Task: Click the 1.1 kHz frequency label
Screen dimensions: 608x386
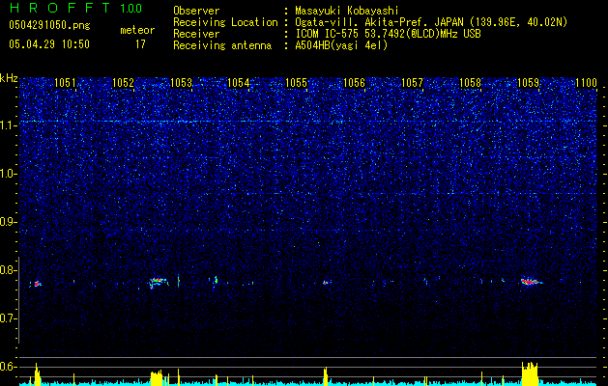Action: [x=9, y=125]
